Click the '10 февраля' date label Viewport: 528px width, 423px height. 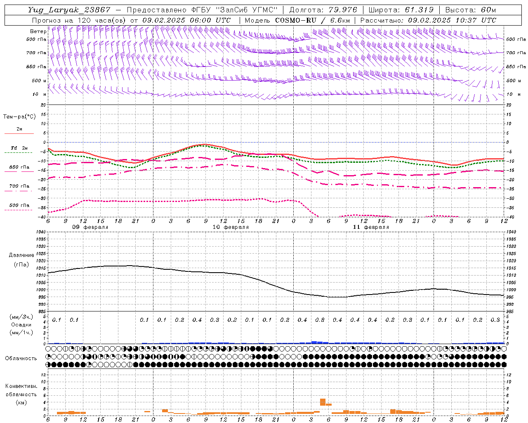pos(231,227)
